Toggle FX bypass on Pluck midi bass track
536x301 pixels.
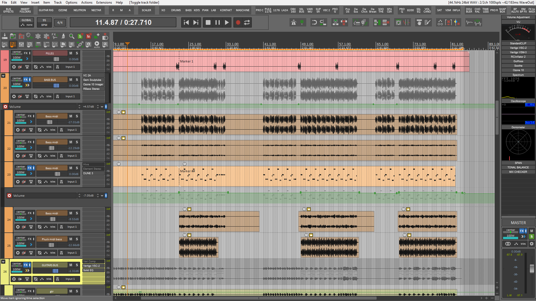coord(34,239)
